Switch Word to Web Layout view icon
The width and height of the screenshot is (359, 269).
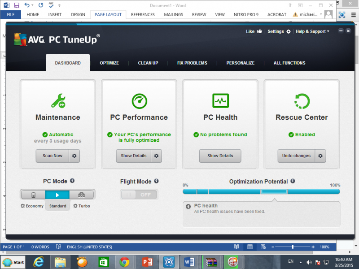click(263, 247)
